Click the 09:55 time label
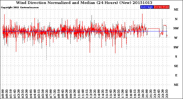The height and width of the screenshot is (99, 183). coord(71,94)
